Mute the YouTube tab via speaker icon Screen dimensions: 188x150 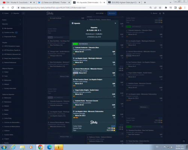(x=31, y=3)
